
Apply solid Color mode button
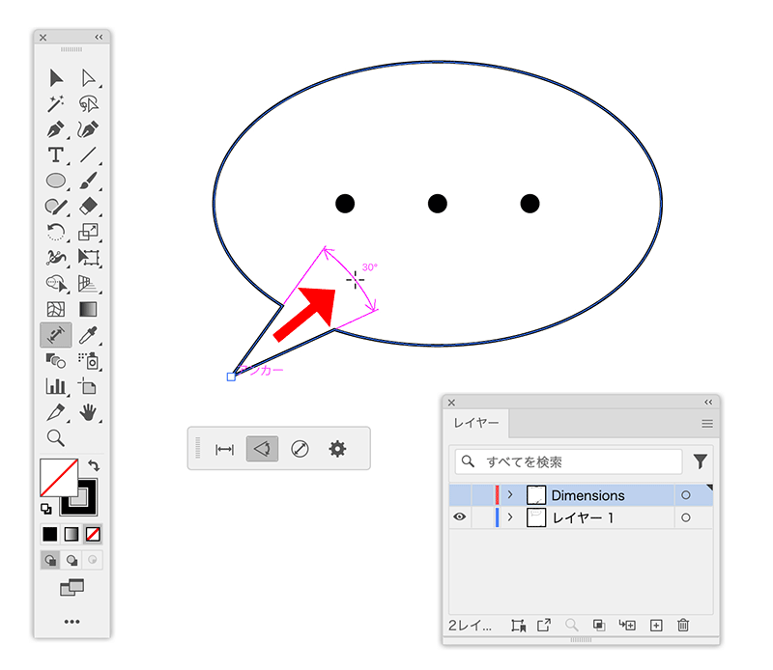(x=50, y=534)
